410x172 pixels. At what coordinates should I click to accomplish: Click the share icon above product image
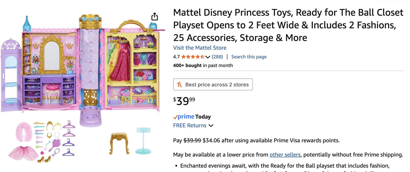point(155,17)
